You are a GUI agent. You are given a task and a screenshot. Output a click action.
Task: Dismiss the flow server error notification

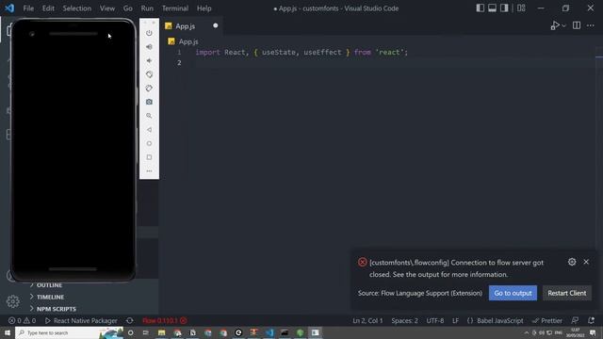click(586, 262)
